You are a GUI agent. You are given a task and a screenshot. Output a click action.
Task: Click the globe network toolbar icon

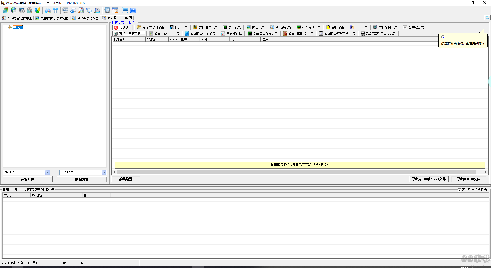[14, 10]
